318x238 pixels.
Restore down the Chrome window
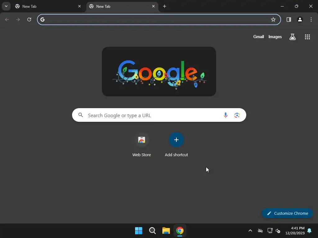point(297,6)
